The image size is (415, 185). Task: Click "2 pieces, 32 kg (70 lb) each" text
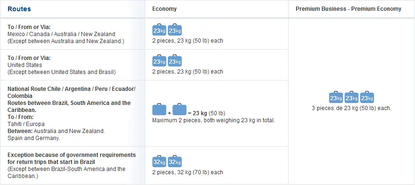(188, 172)
